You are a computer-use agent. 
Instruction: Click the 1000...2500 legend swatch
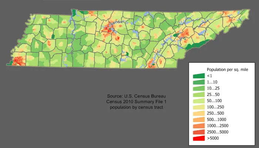(x=199, y=126)
